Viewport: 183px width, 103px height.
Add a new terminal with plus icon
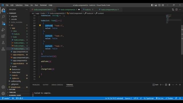pos(161,85)
